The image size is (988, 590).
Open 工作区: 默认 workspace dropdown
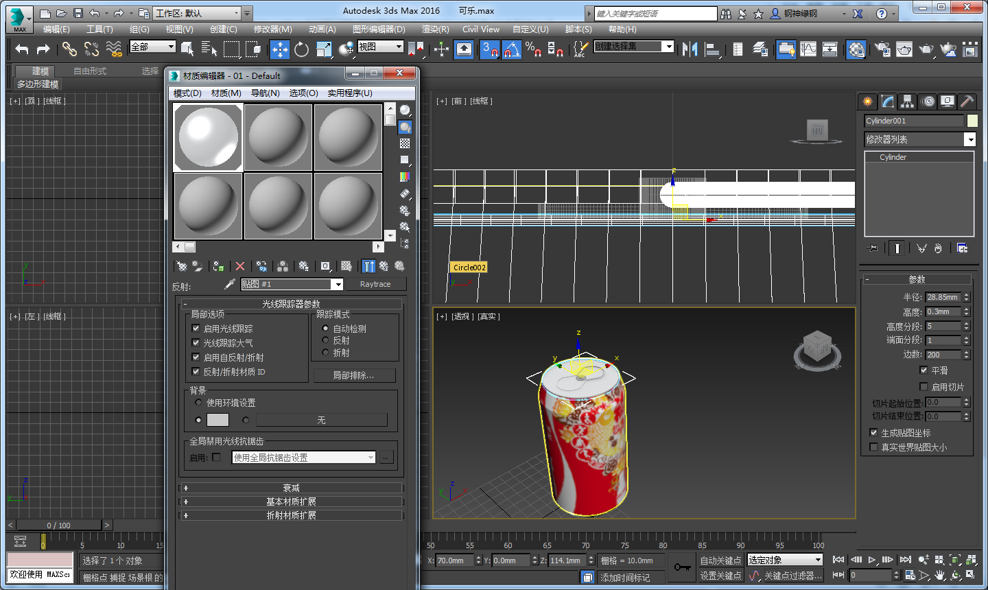tap(198, 13)
